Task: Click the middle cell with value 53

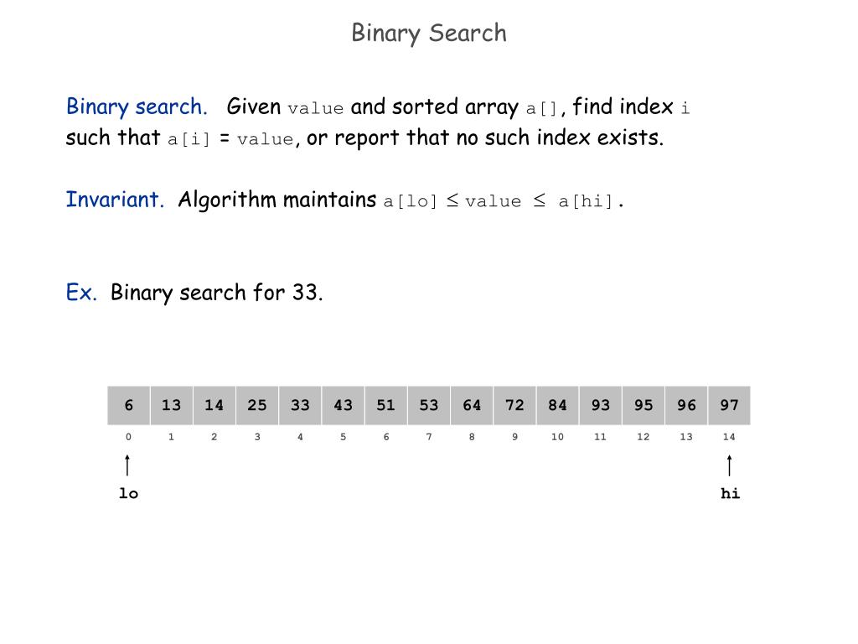Action: pyautogui.click(x=429, y=405)
